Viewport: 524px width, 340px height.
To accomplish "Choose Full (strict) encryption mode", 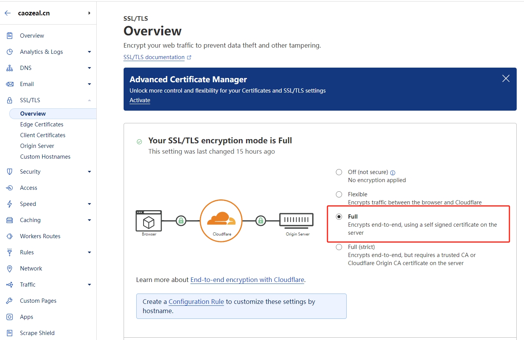I will tap(339, 247).
